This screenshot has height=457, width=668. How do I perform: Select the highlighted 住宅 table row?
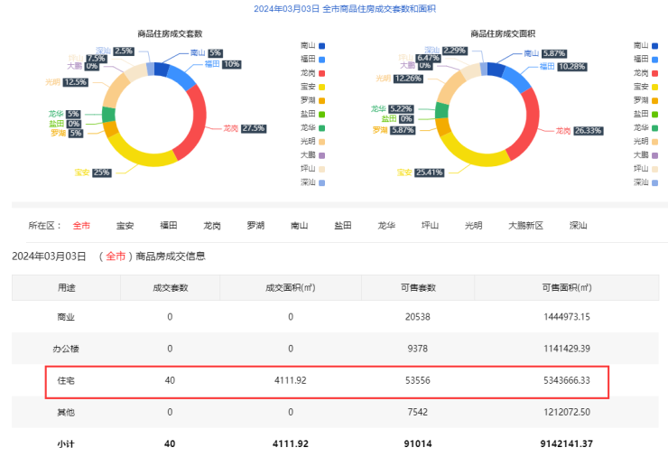point(327,380)
